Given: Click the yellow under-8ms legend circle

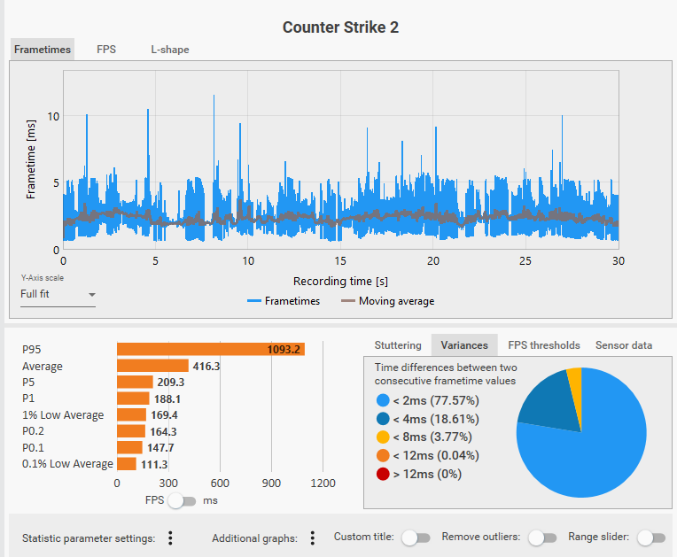Looking at the screenshot, I should click(x=383, y=437).
